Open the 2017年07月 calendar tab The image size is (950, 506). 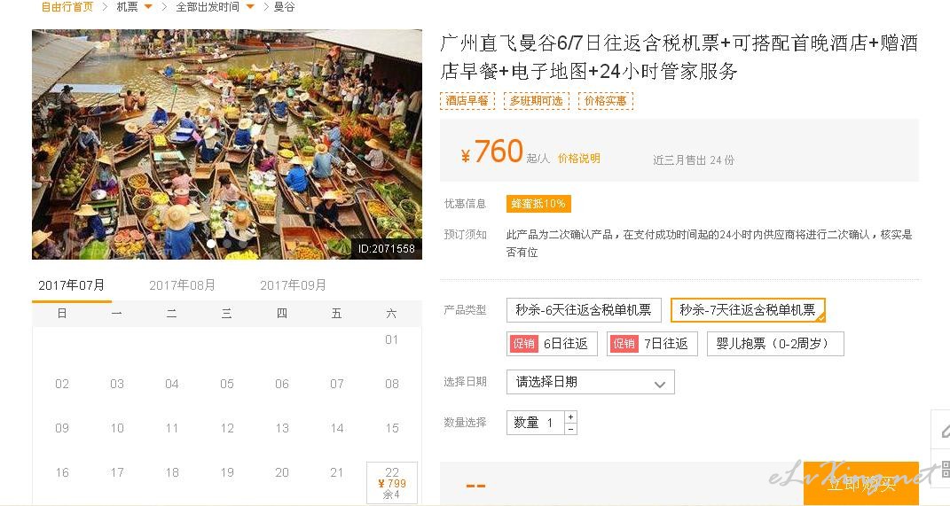[72, 285]
